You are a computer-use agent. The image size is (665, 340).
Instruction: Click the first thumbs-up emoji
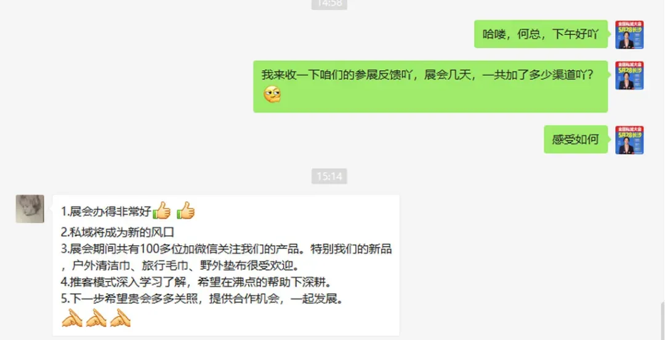[x=161, y=210]
